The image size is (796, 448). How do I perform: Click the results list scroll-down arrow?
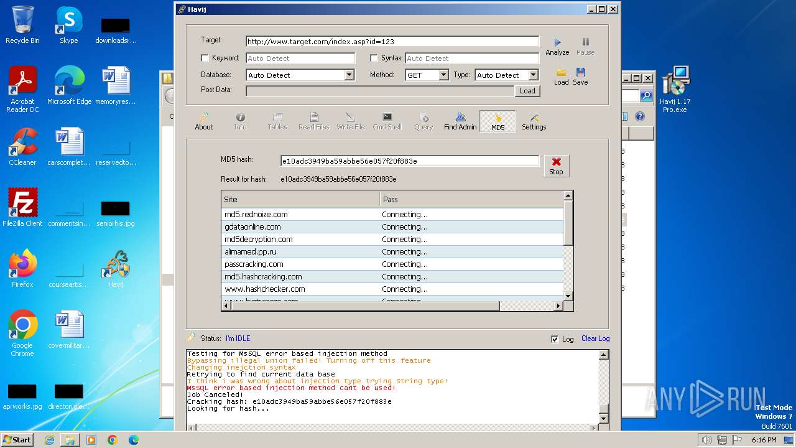(568, 296)
